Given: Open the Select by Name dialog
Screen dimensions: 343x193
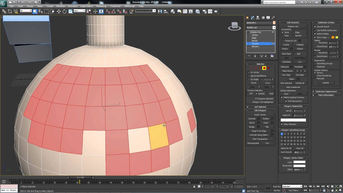Looking at the screenshot, I should [x=40, y=11].
